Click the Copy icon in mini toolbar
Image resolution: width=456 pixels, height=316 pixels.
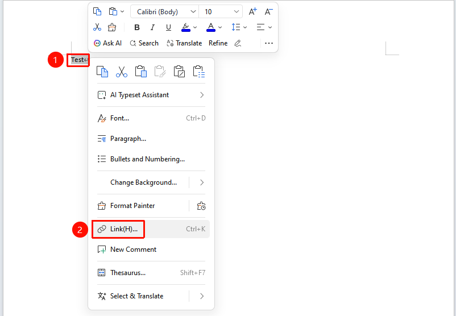[97, 11]
